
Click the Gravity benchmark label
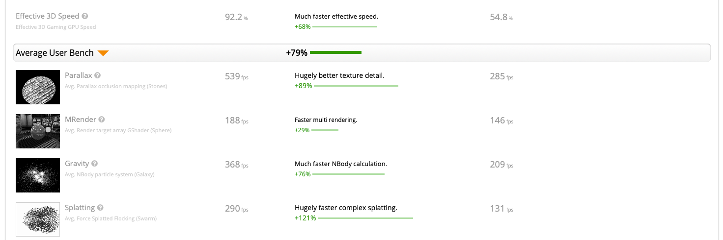pos(77,164)
